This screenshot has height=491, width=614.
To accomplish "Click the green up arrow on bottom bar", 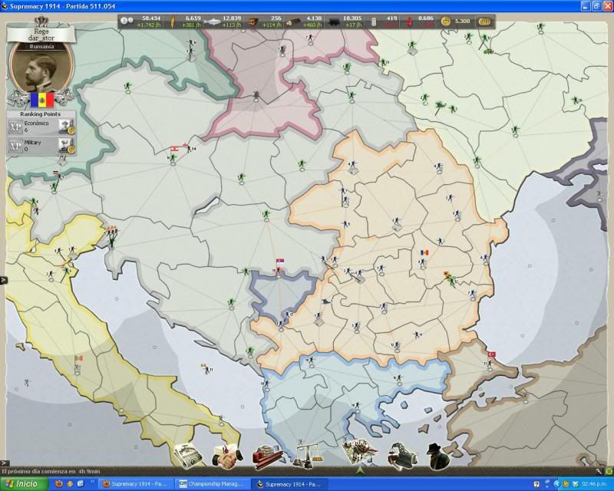I will click(x=360, y=470).
